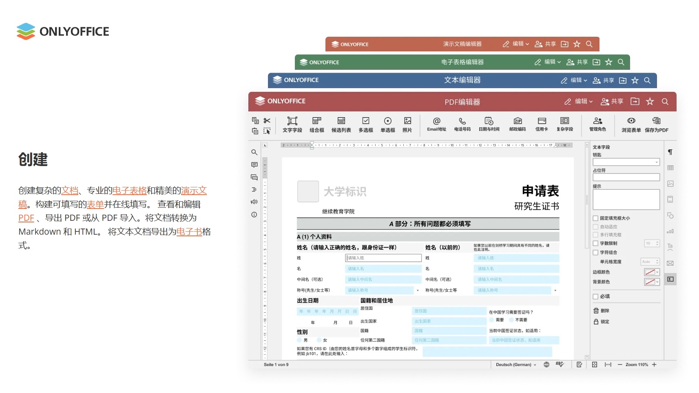Click zoom out minus in status bar
699x393 pixels.
620,365
